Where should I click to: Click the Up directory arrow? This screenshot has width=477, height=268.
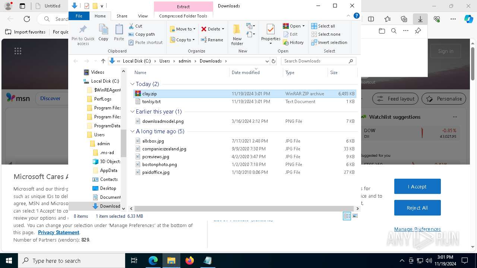click(103, 61)
